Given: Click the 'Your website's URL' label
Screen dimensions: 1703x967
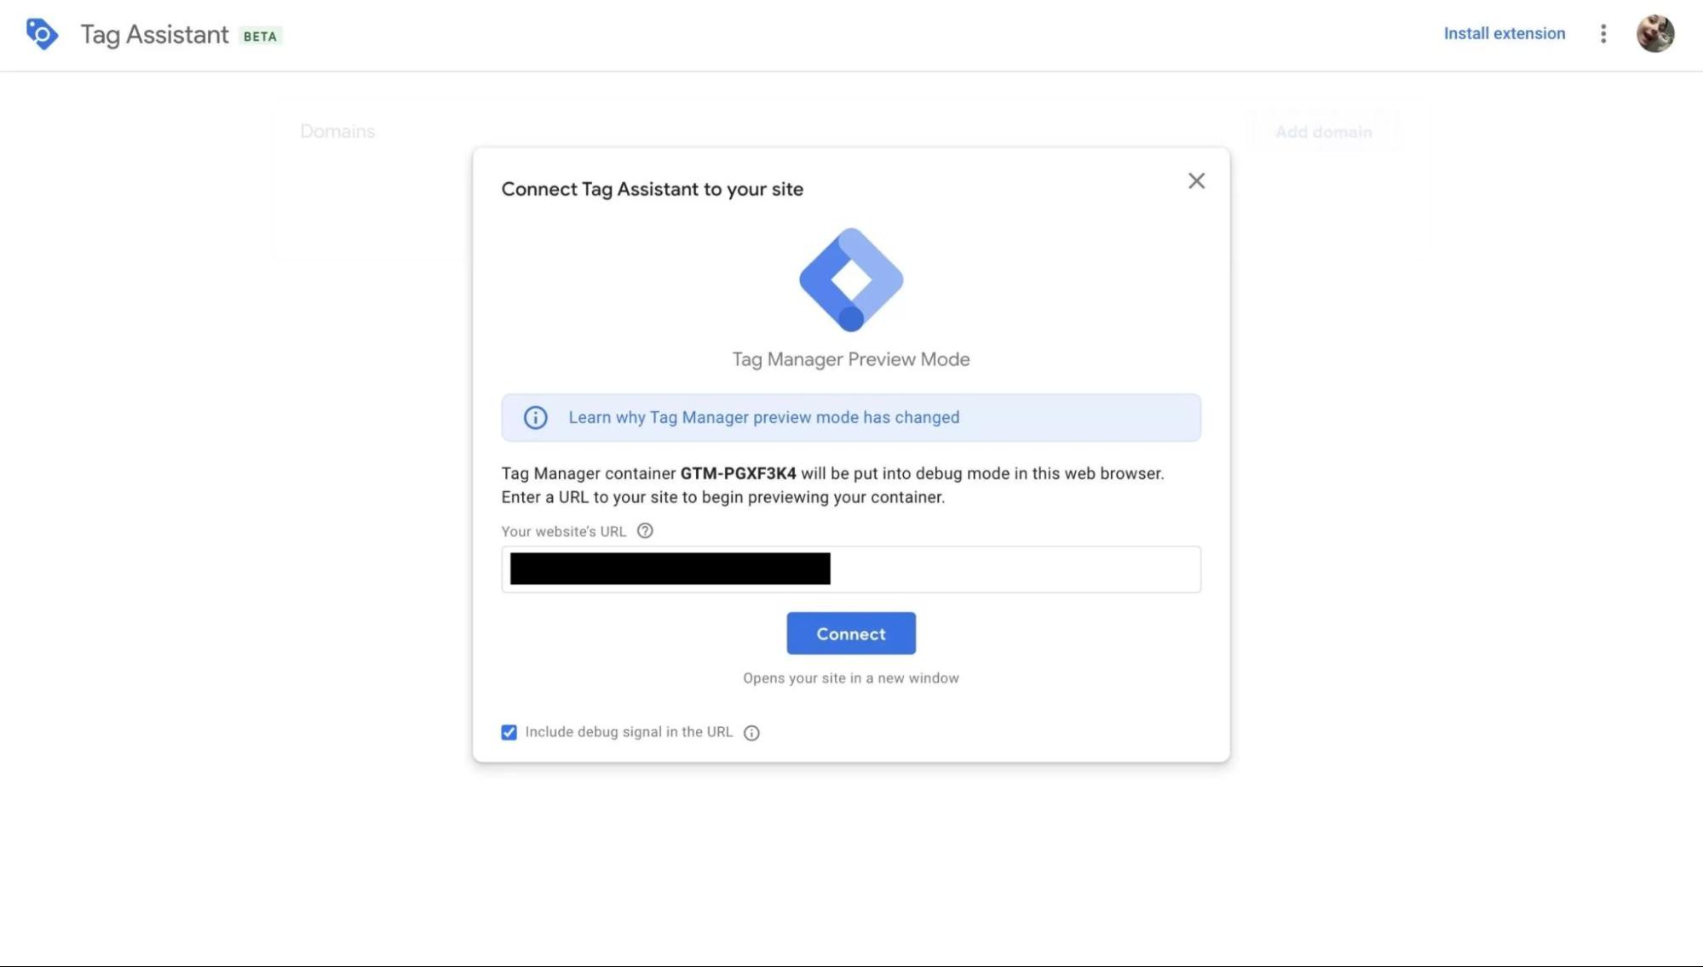Looking at the screenshot, I should [x=564, y=531].
